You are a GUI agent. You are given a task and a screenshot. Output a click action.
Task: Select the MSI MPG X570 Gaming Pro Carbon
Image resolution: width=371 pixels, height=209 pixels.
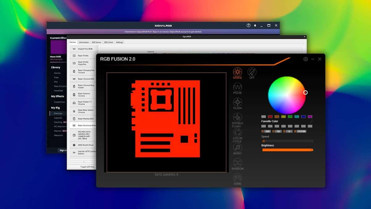click(x=84, y=135)
